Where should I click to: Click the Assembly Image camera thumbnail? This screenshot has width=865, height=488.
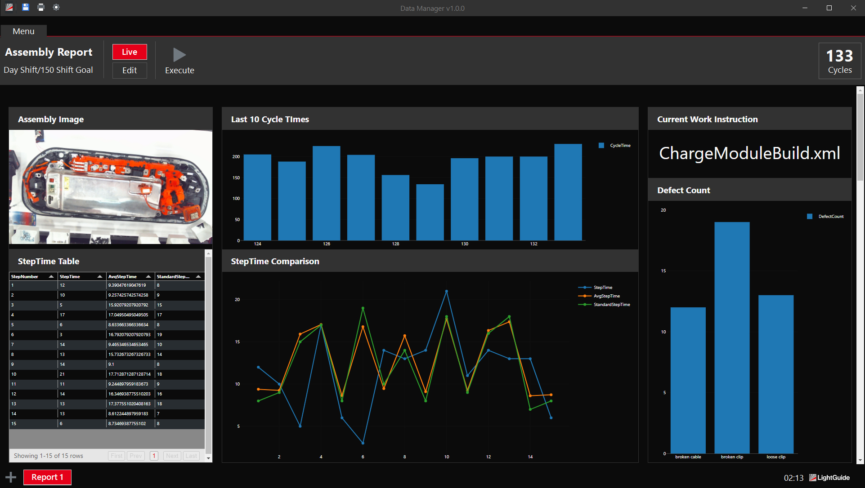(x=111, y=187)
